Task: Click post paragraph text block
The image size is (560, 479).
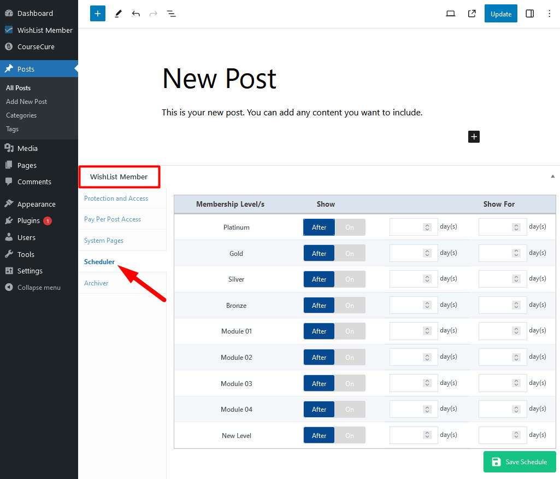Action: (x=292, y=113)
